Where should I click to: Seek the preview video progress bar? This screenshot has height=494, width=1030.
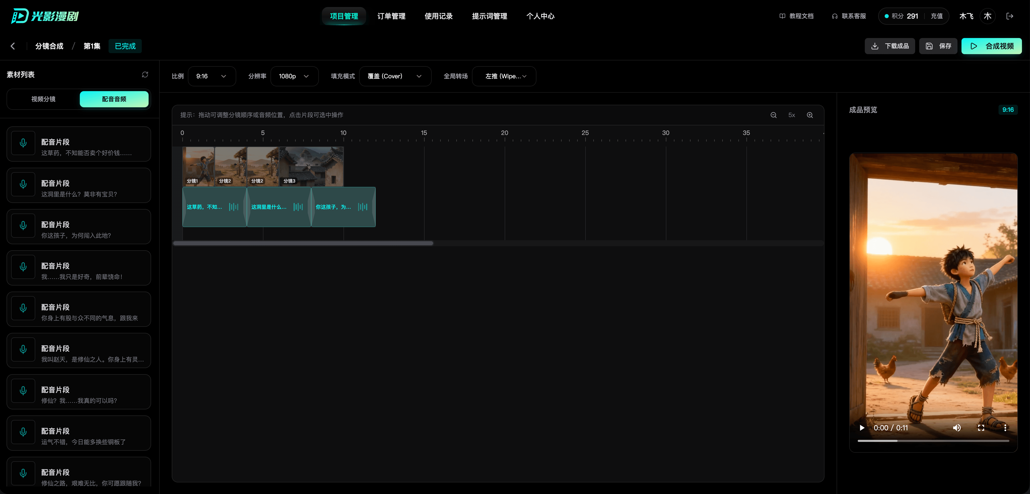933,441
